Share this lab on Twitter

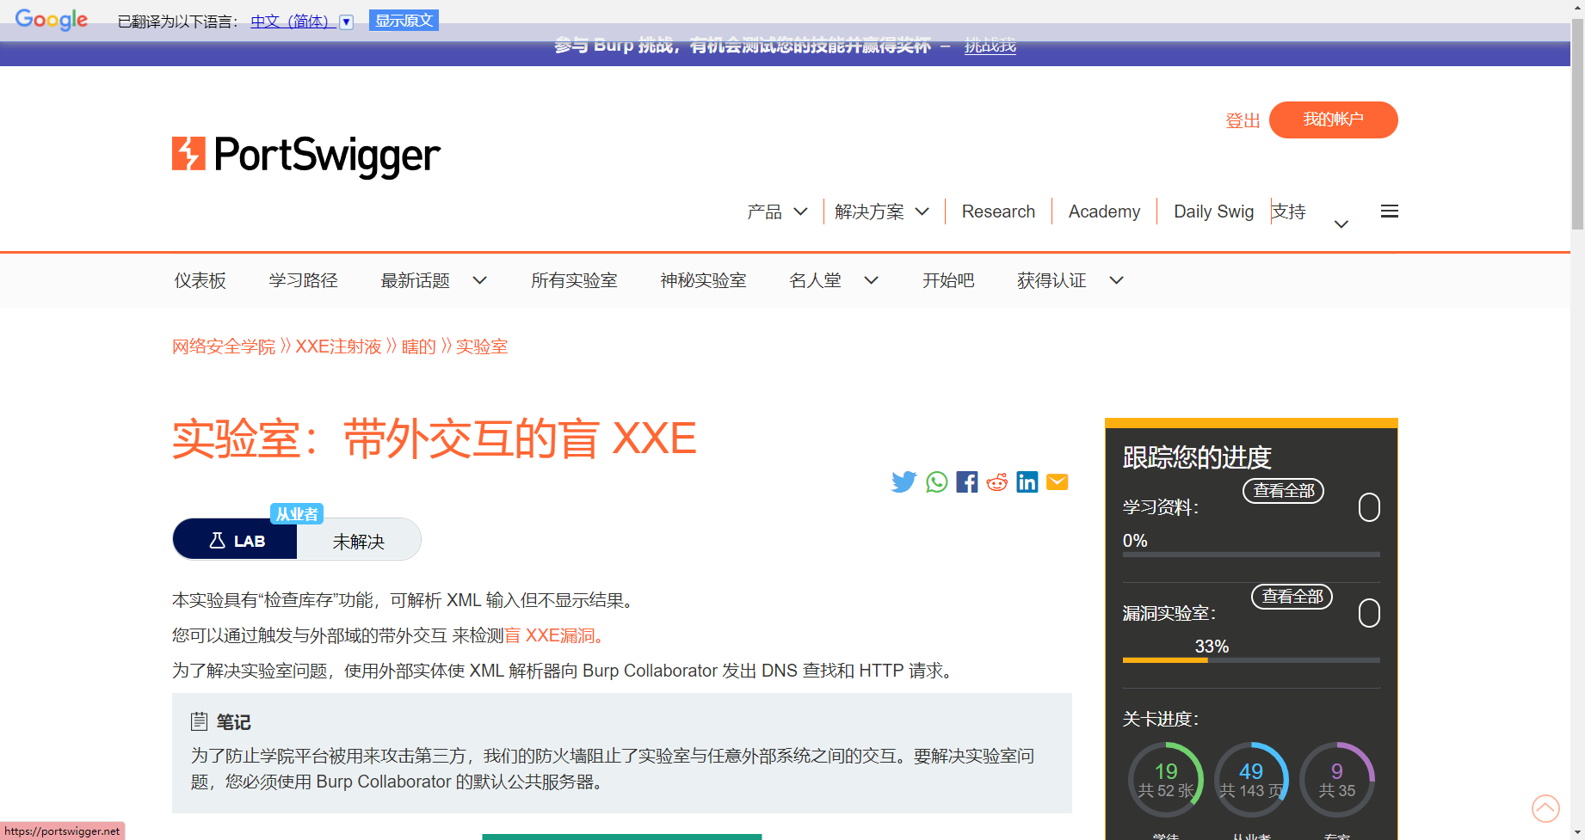[904, 482]
